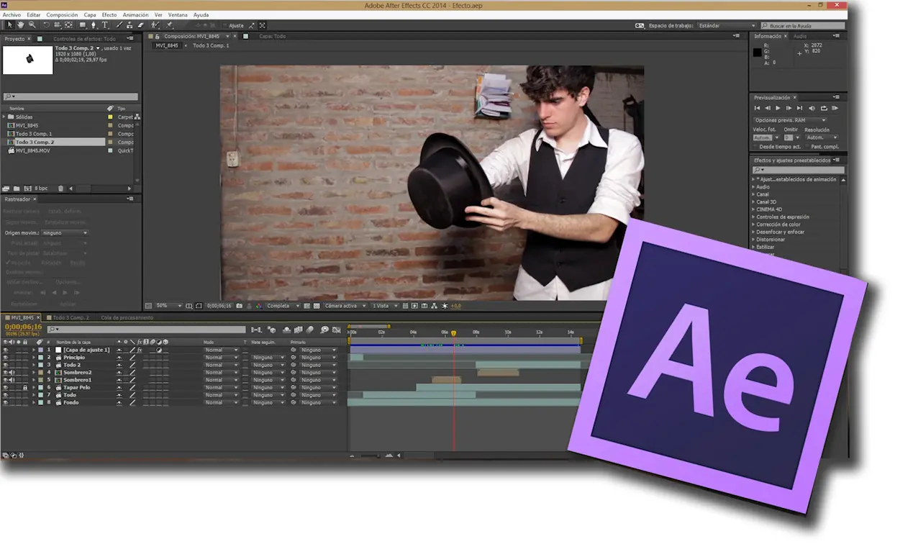Click the first frame preview button
Viewport: 913px width, 544px height.
pos(757,108)
